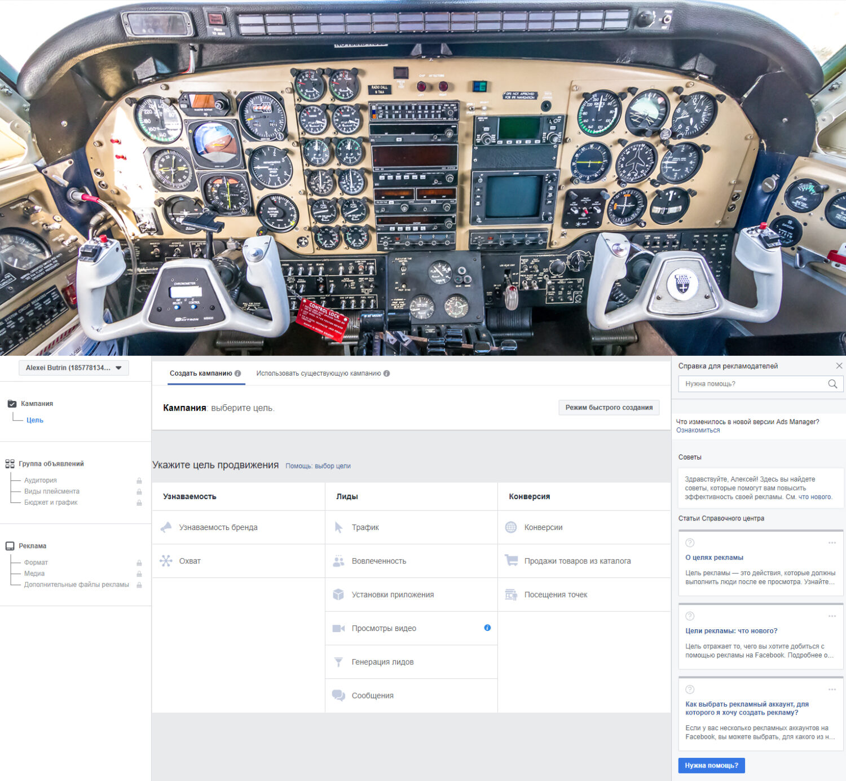
Task: Select the Трафик cursor icon
Action: pos(338,527)
